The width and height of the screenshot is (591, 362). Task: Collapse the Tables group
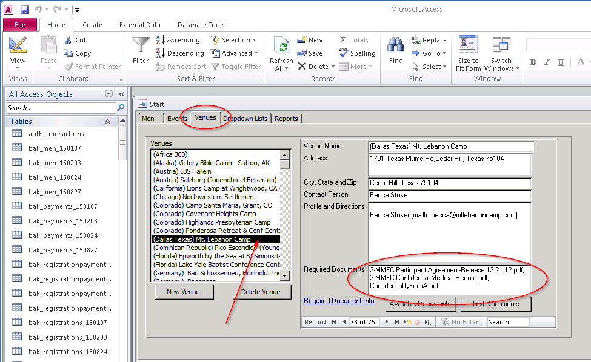pos(107,122)
